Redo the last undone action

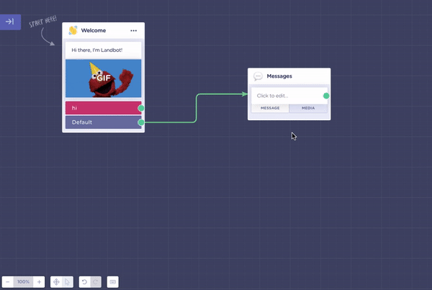coord(96,282)
